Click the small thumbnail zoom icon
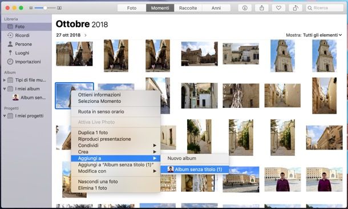This screenshot has width=348, height=209. click(31, 8)
